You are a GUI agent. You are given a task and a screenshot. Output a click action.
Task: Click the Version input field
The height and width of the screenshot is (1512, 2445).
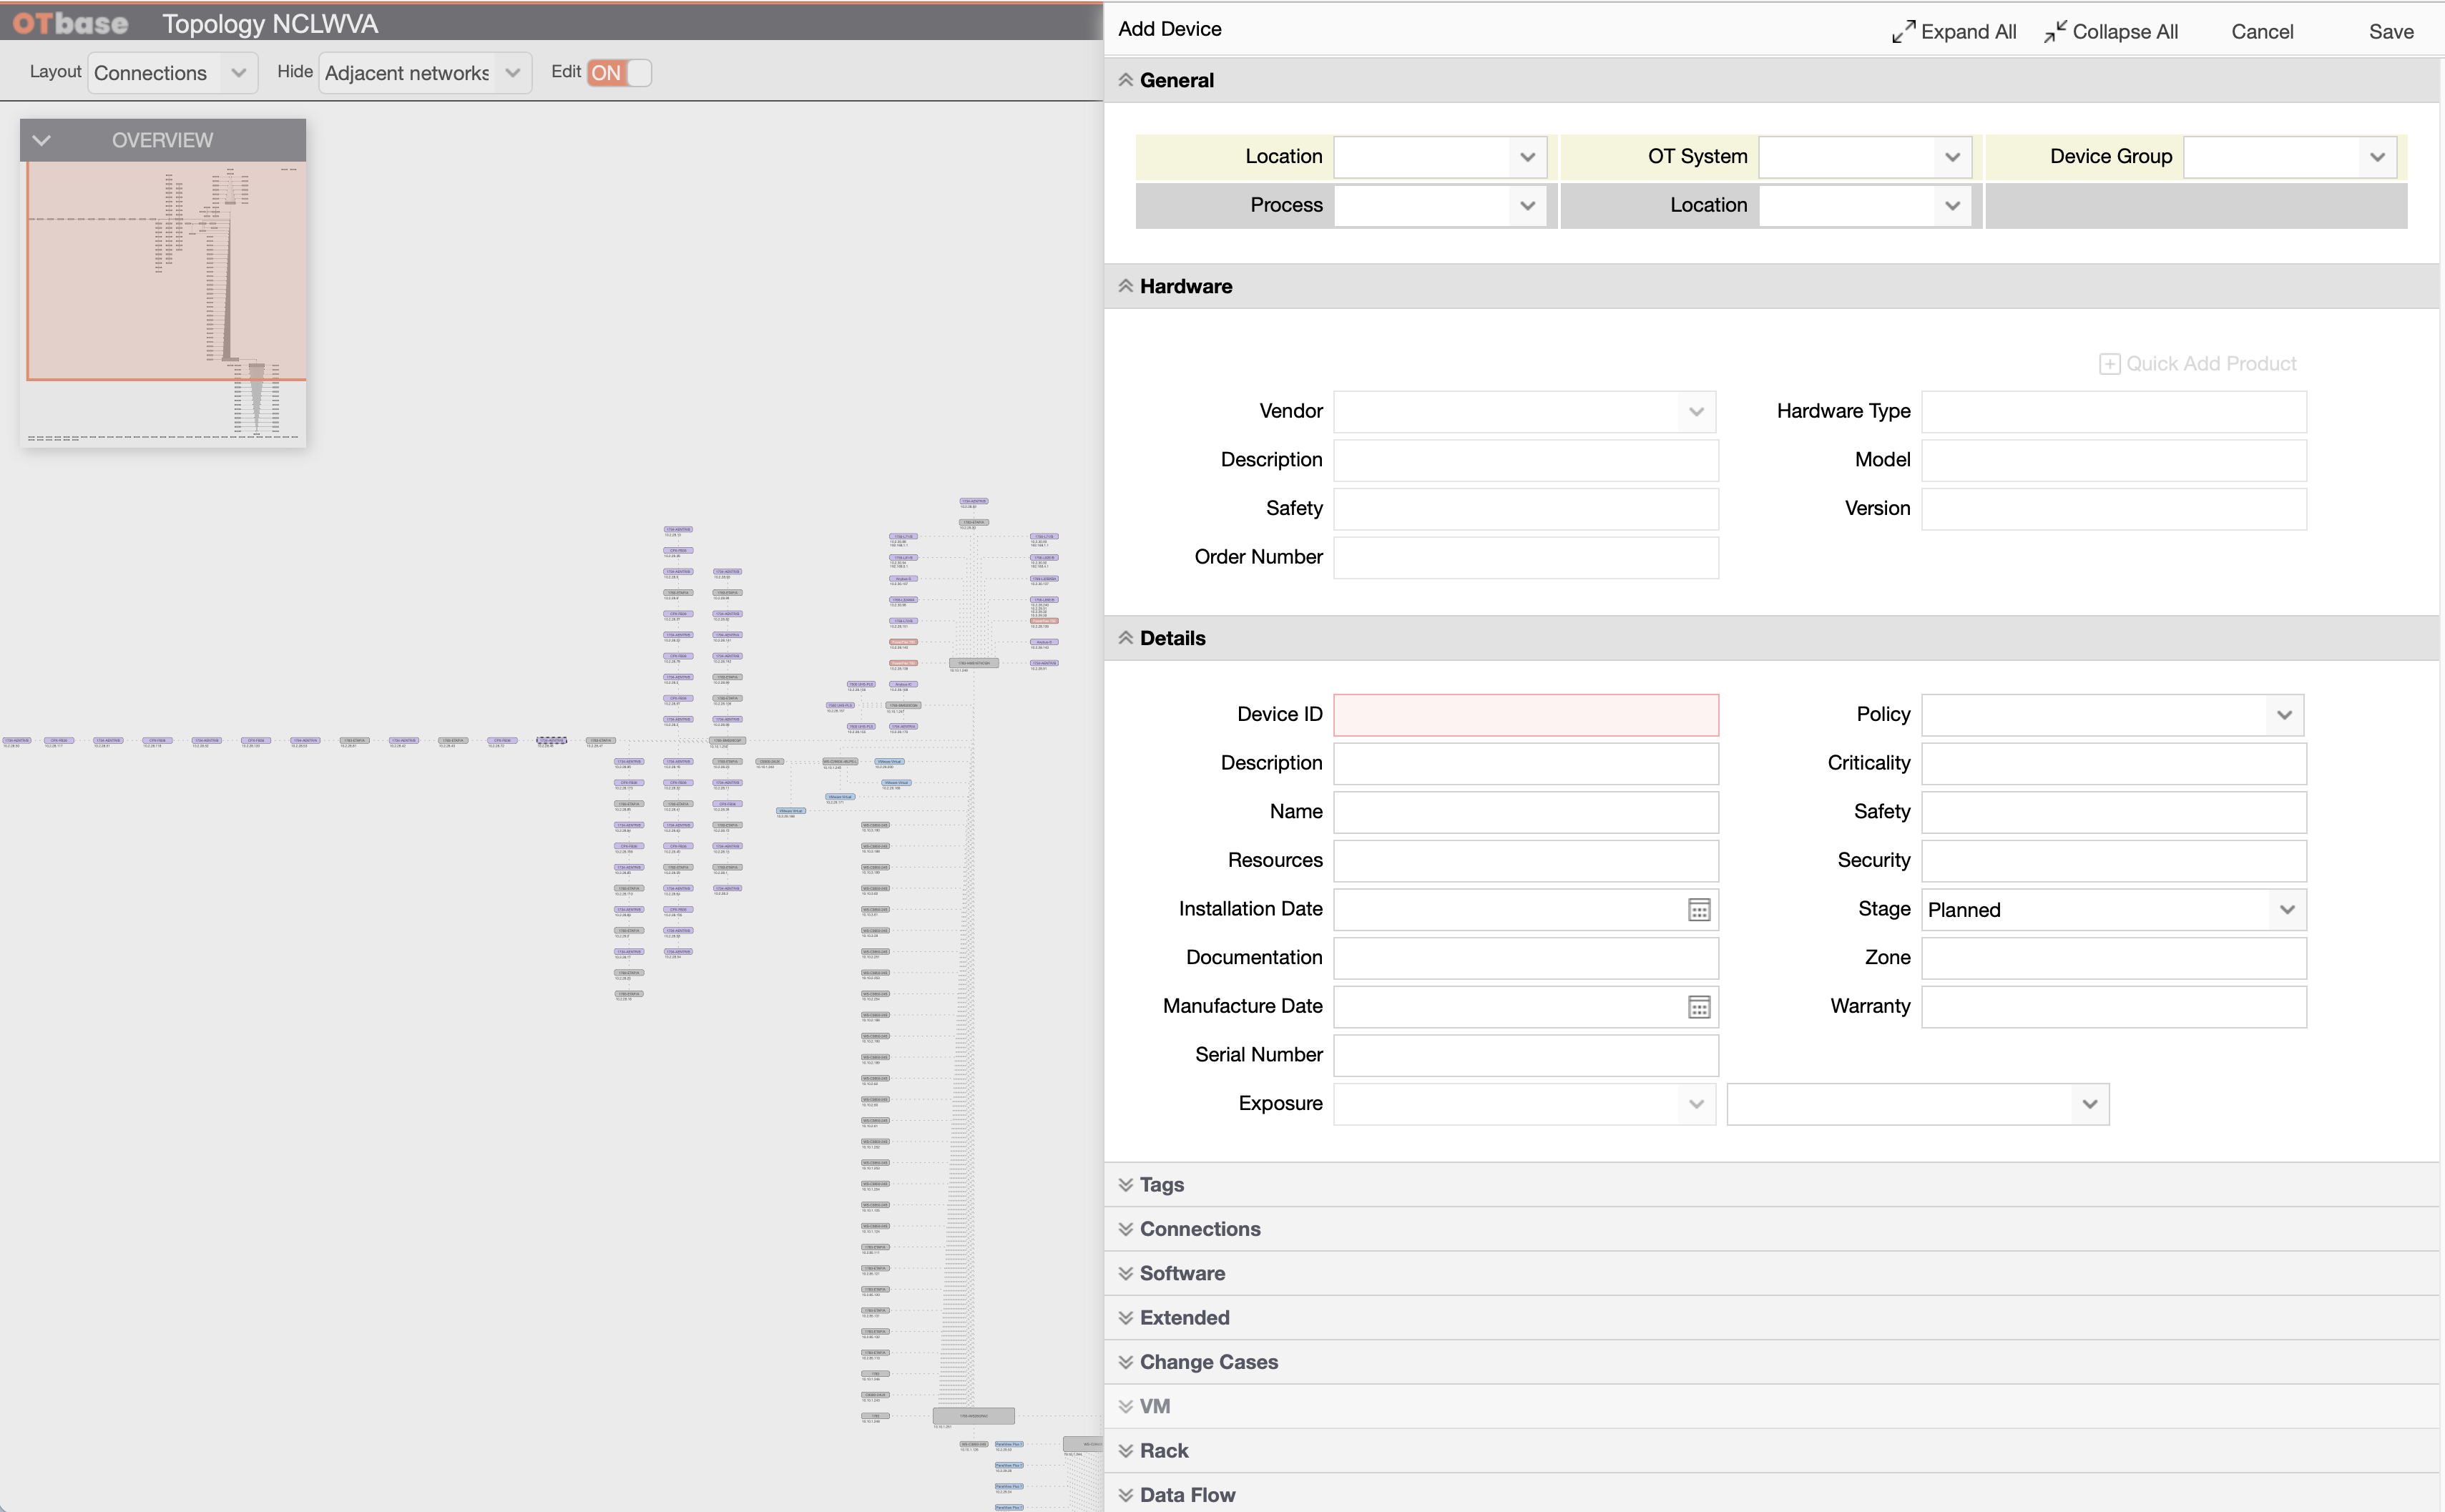coord(2114,509)
